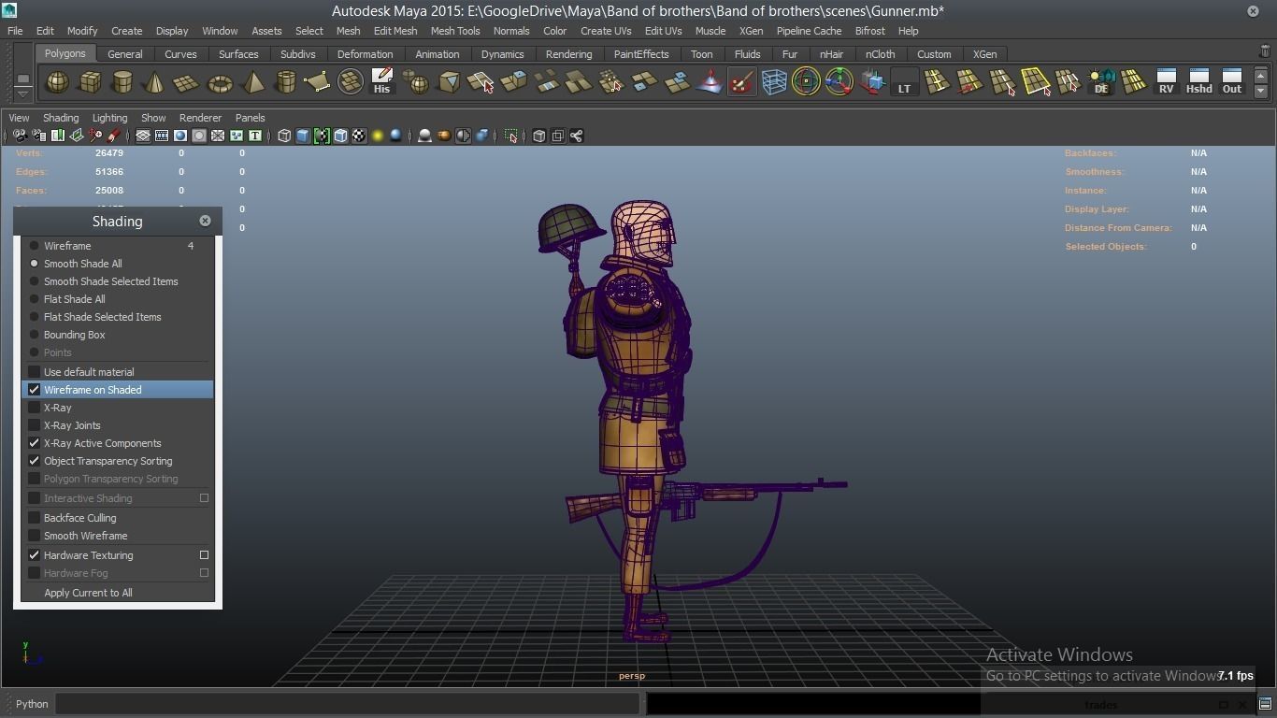Click the DE shelf icon
The width and height of the screenshot is (1277, 718).
tap(1101, 82)
